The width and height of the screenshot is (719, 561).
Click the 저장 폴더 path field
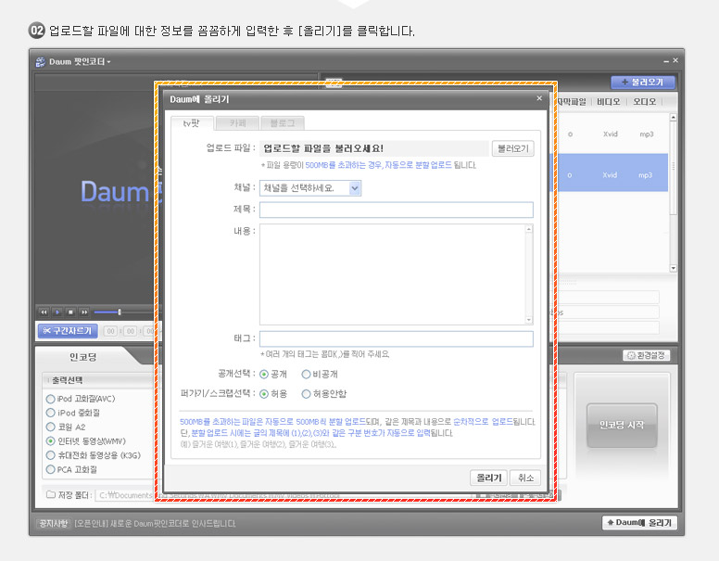click(124, 495)
